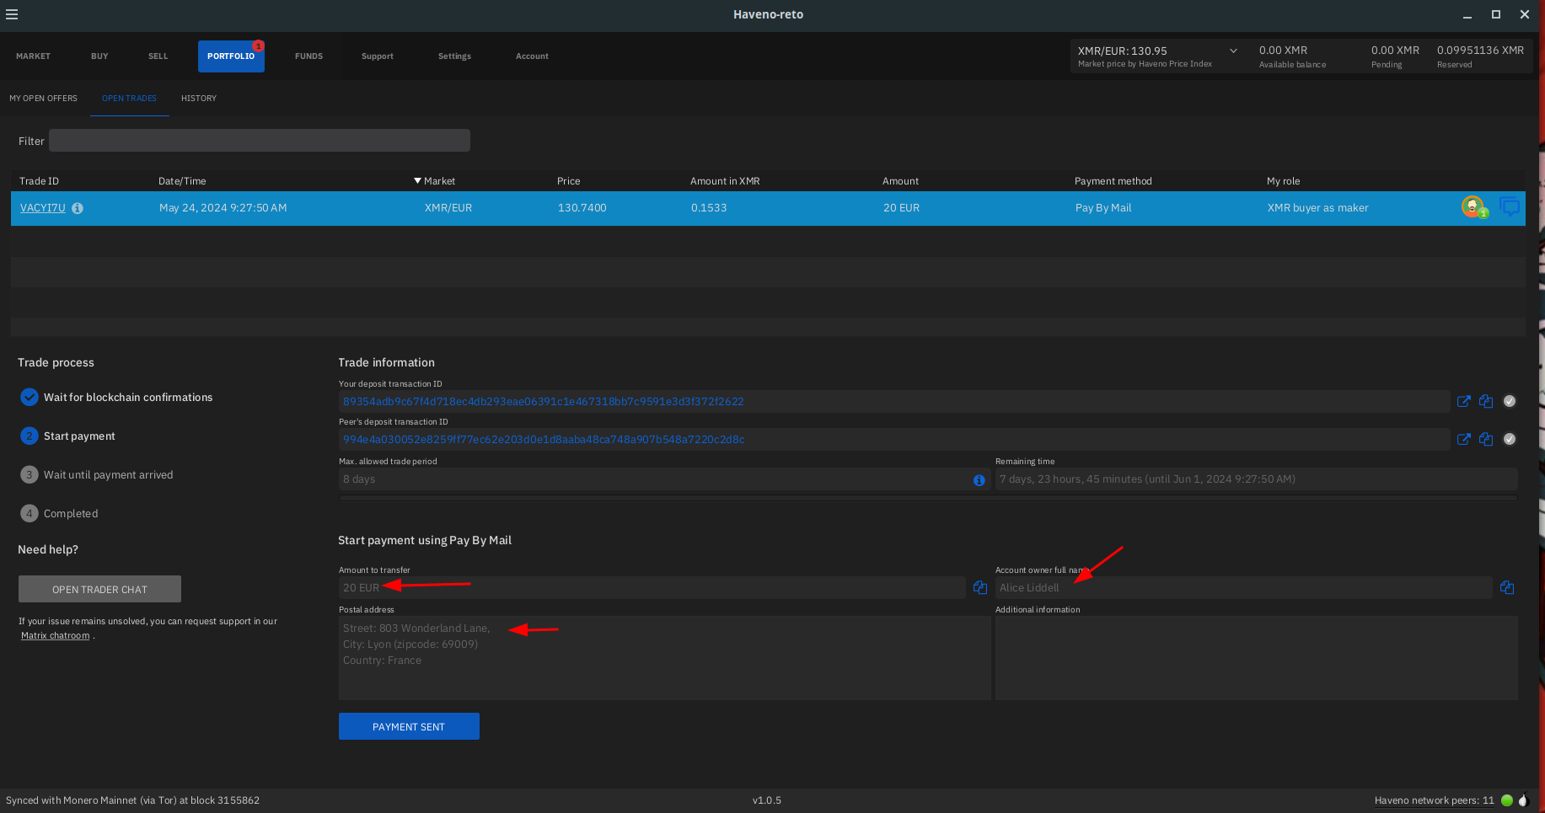
Task: Open the Support tab
Action: 378,56
